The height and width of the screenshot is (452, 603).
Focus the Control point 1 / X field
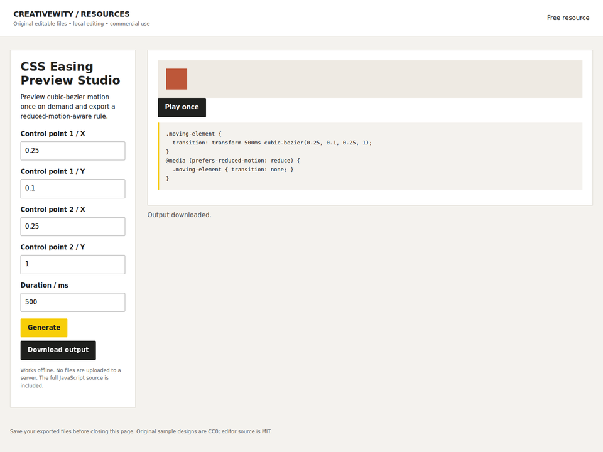pos(73,151)
